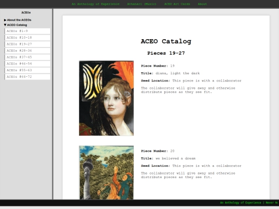Click Seed Location text for piece 20
The width and height of the screenshot is (279, 209).
(191, 166)
